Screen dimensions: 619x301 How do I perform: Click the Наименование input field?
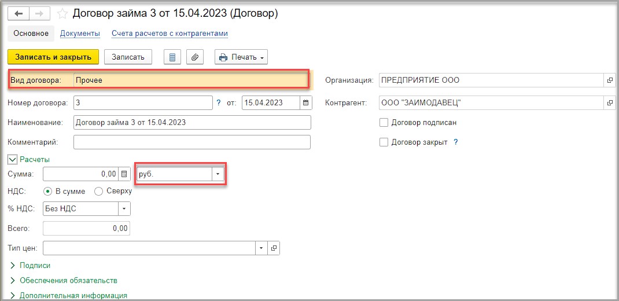192,123
